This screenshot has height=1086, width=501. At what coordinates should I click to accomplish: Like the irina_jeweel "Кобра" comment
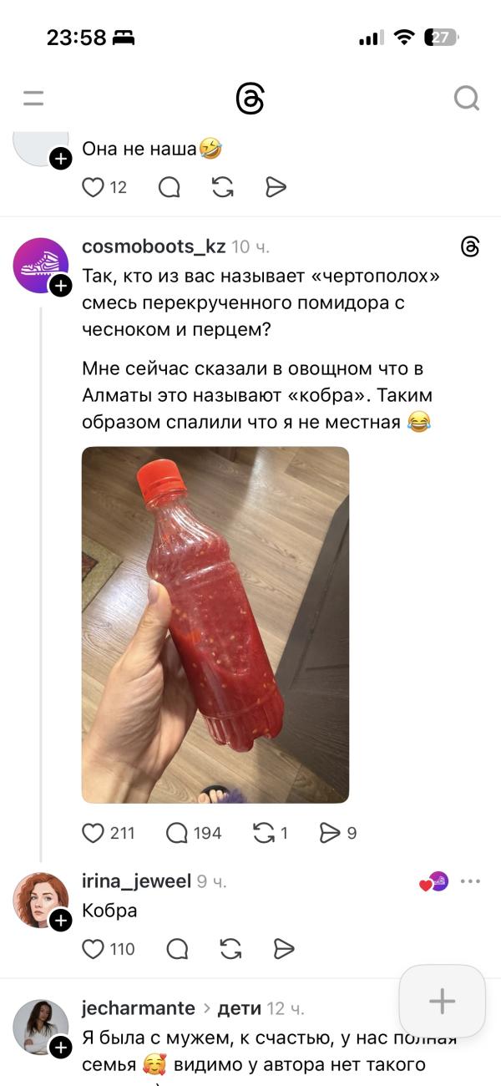[93, 949]
